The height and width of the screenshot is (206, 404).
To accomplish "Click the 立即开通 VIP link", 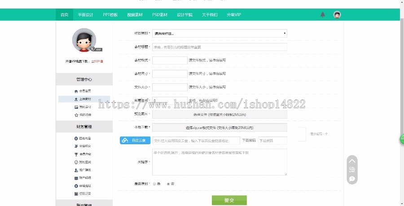I will coord(97,61).
